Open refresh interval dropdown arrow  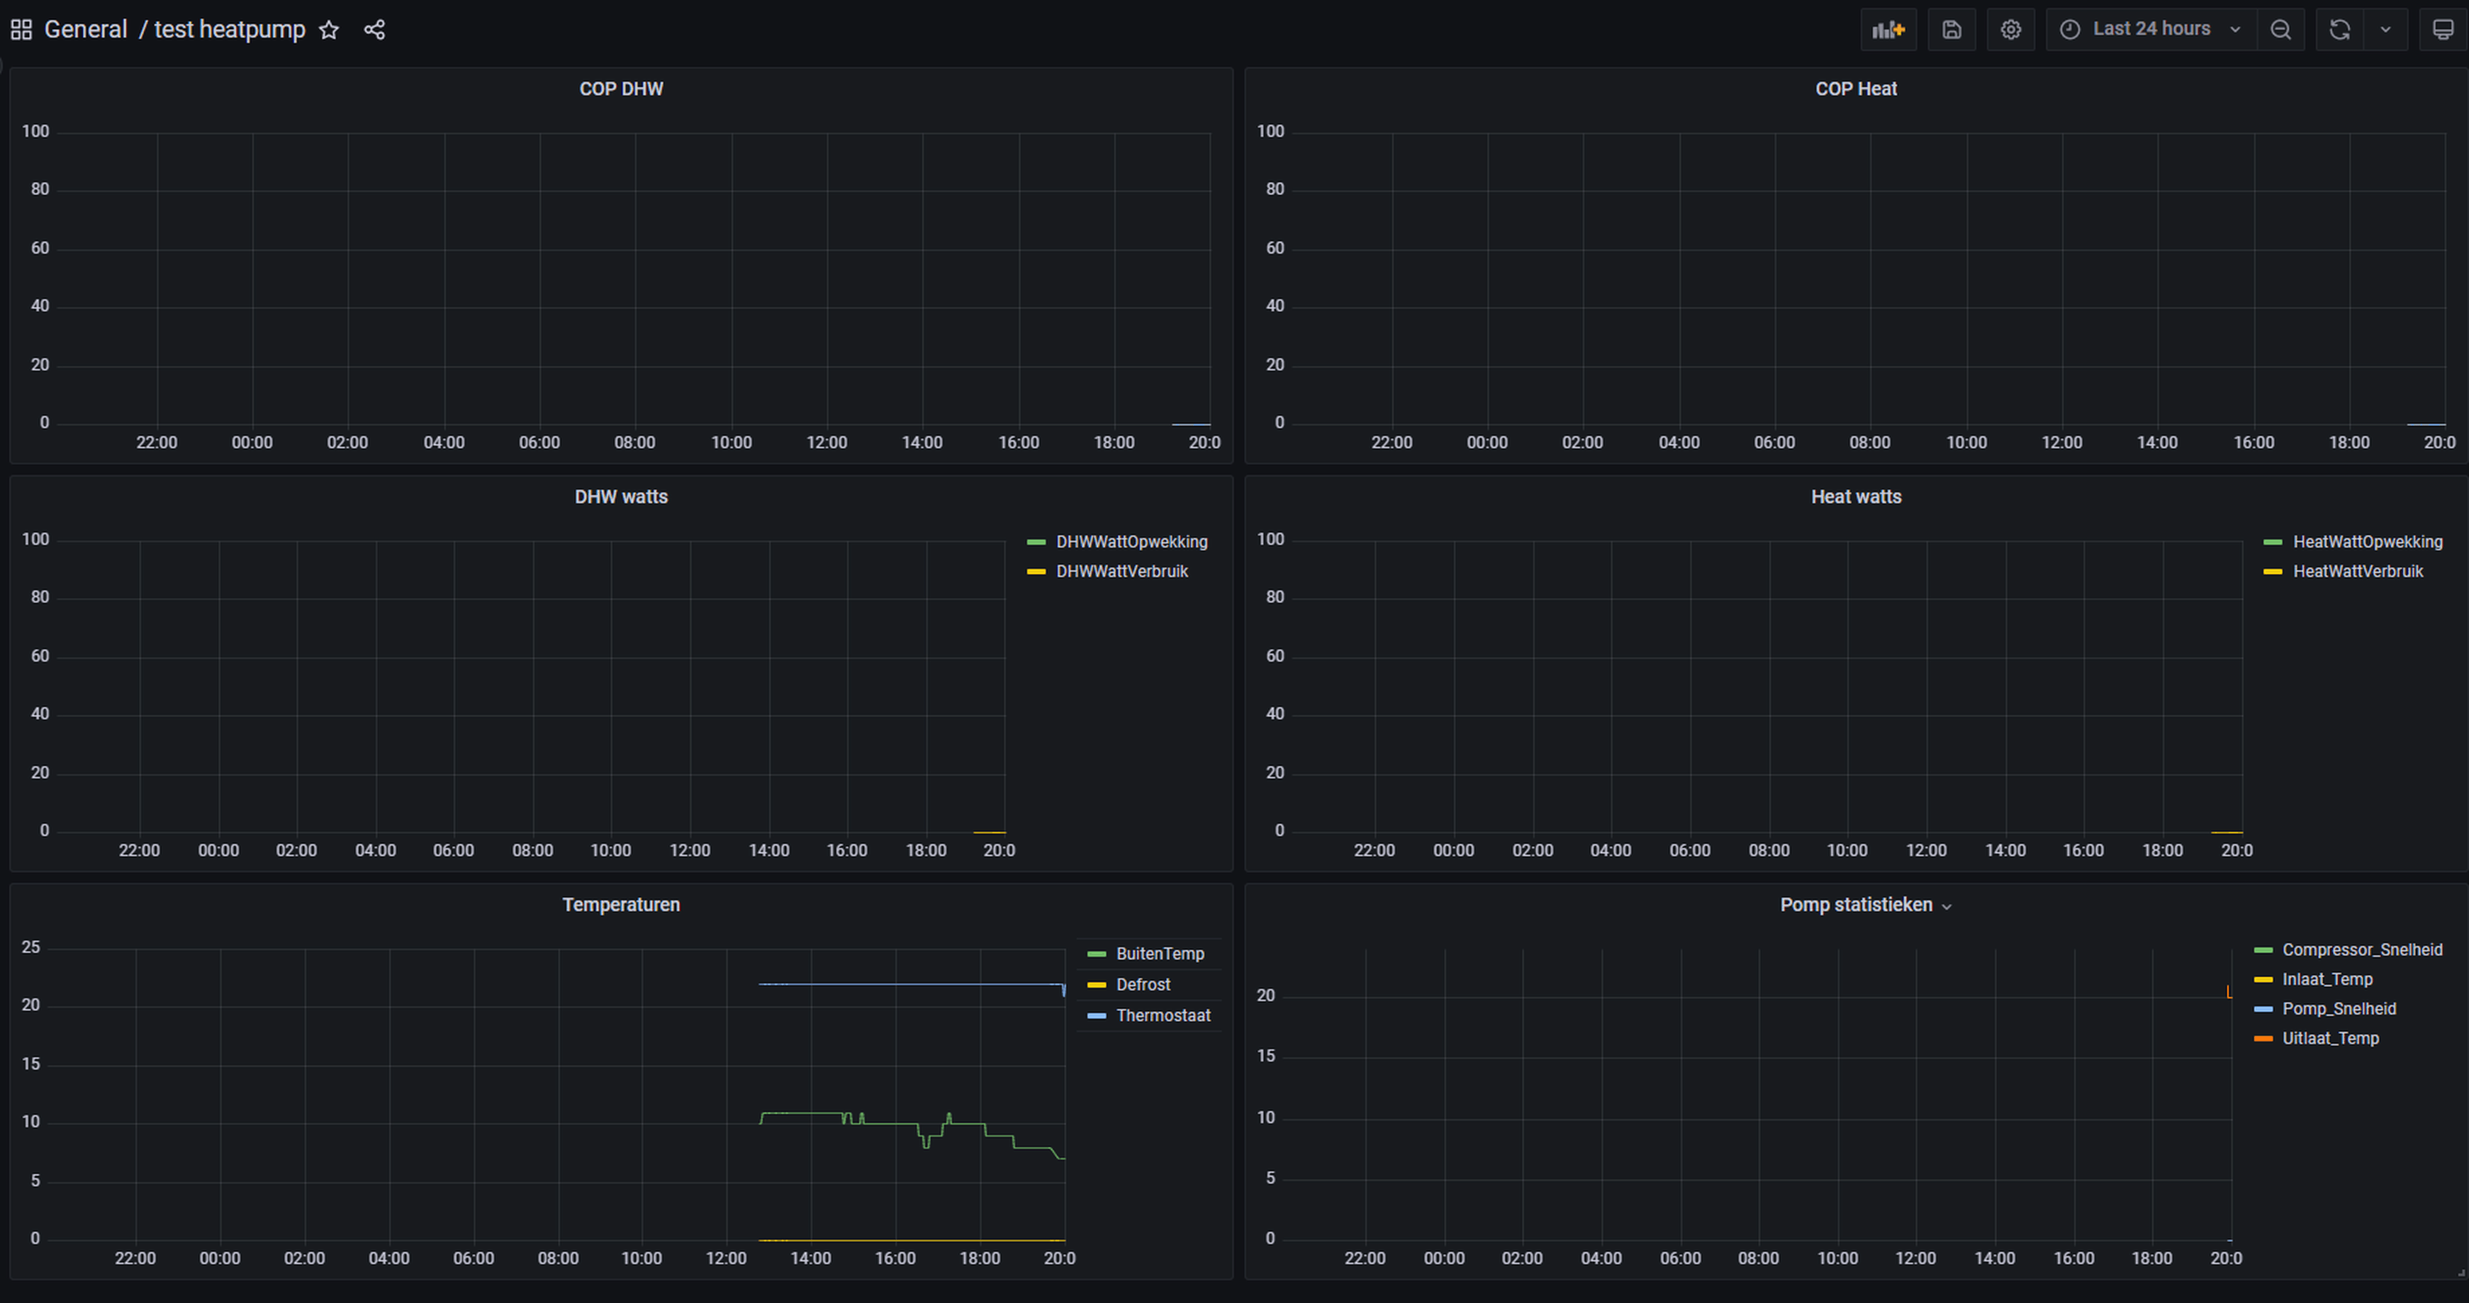[2385, 30]
